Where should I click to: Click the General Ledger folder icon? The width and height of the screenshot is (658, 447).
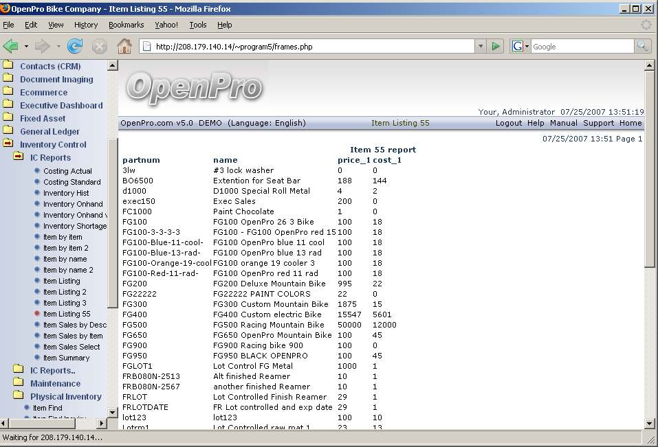pyautogui.click(x=8, y=131)
